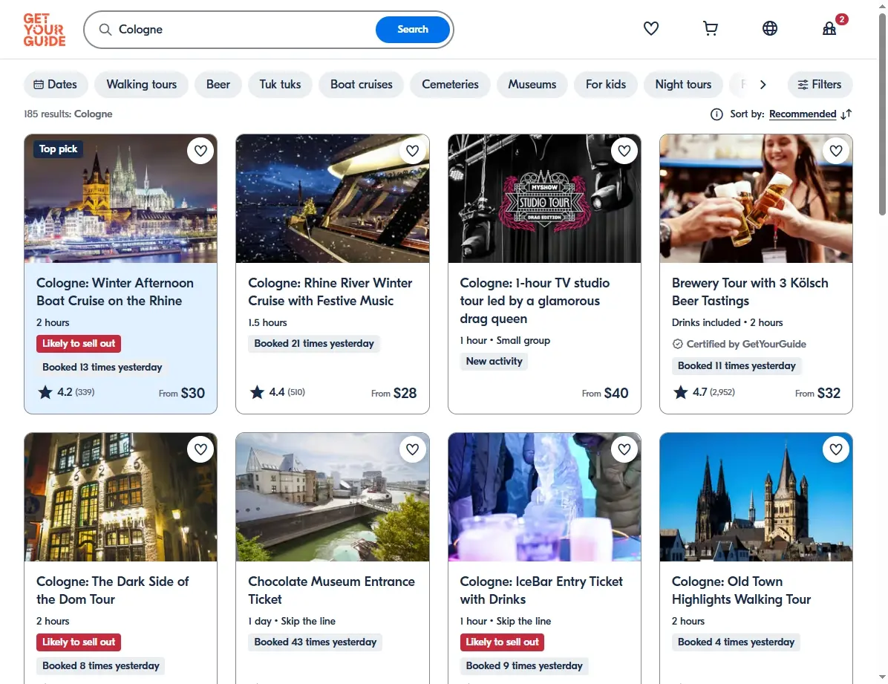Open the Old Town churches skyline photo

(756, 497)
